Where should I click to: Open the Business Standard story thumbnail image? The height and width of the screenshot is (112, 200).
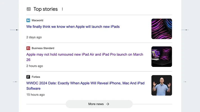click(162, 57)
